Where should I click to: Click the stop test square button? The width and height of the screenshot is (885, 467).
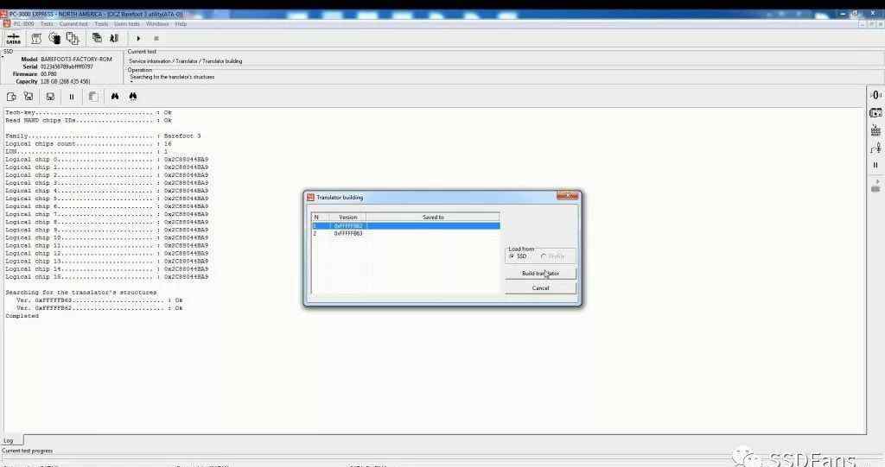click(x=156, y=38)
